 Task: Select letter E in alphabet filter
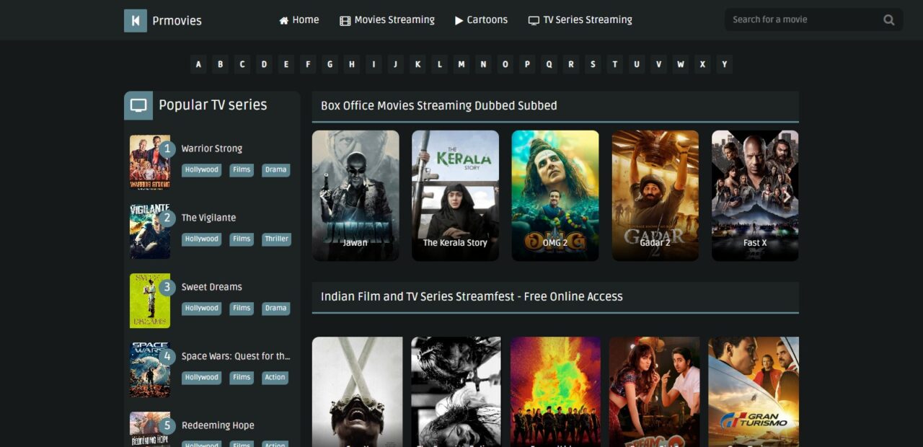(286, 64)
